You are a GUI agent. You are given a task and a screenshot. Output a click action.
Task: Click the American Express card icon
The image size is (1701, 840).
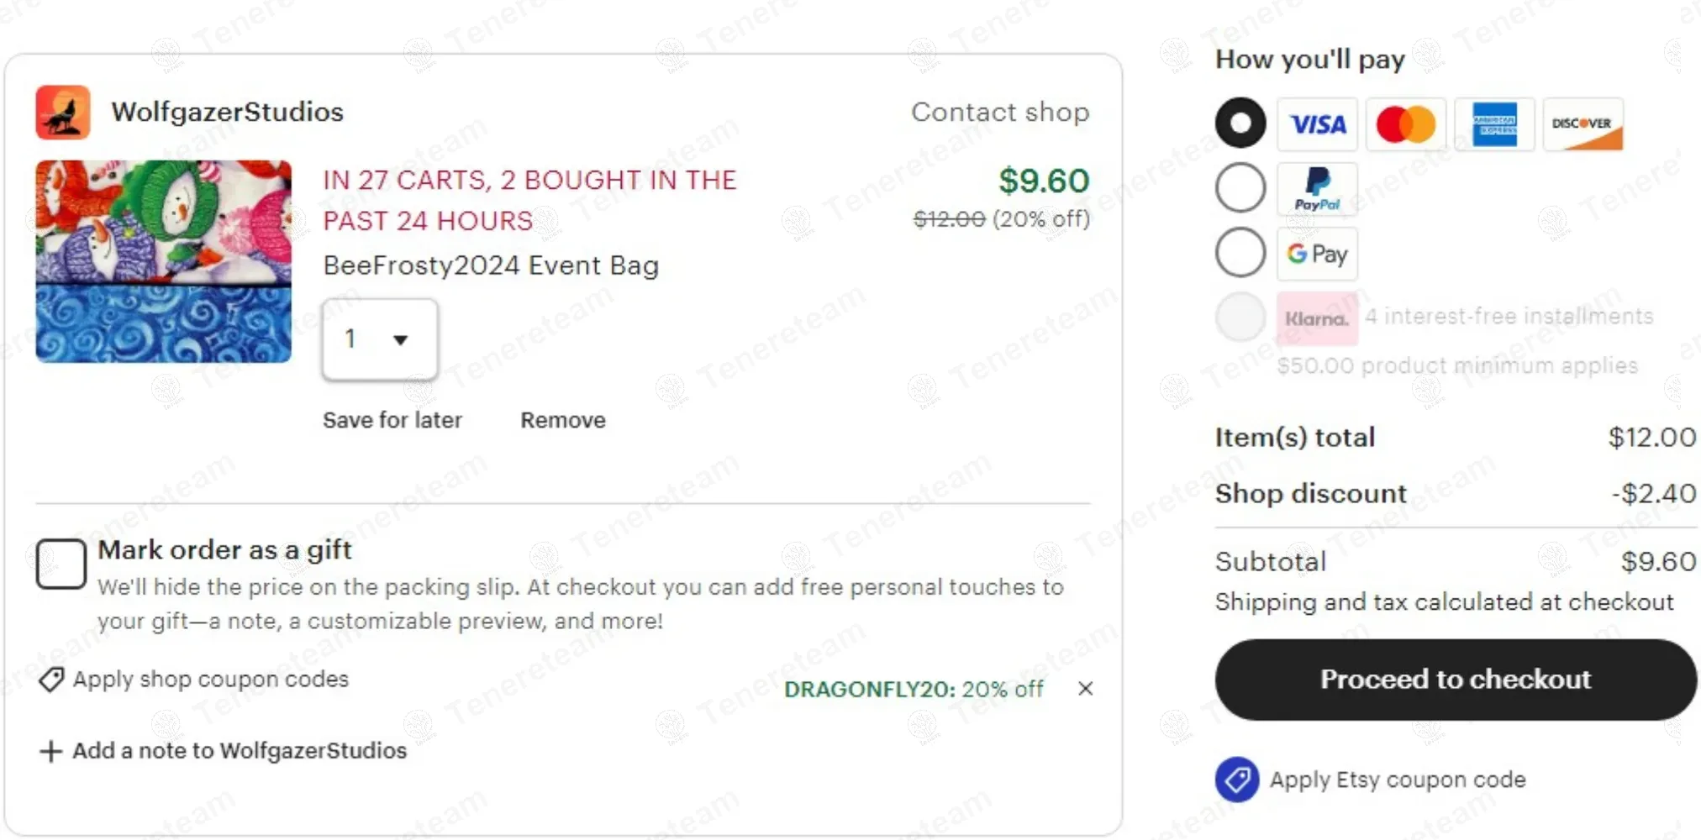coord(1494,124)
